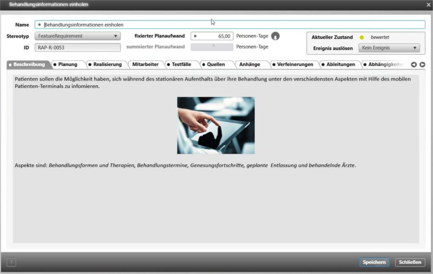The width and height of the screenshot is (433, 274).
Task: Click the lock icon beside fixierter Planaufwand
Action: 275,36
